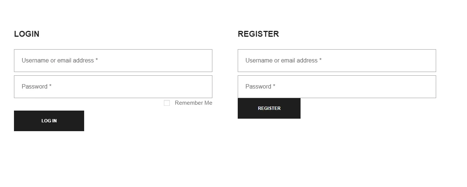Select the Register Password field

(x=337, y=87)
